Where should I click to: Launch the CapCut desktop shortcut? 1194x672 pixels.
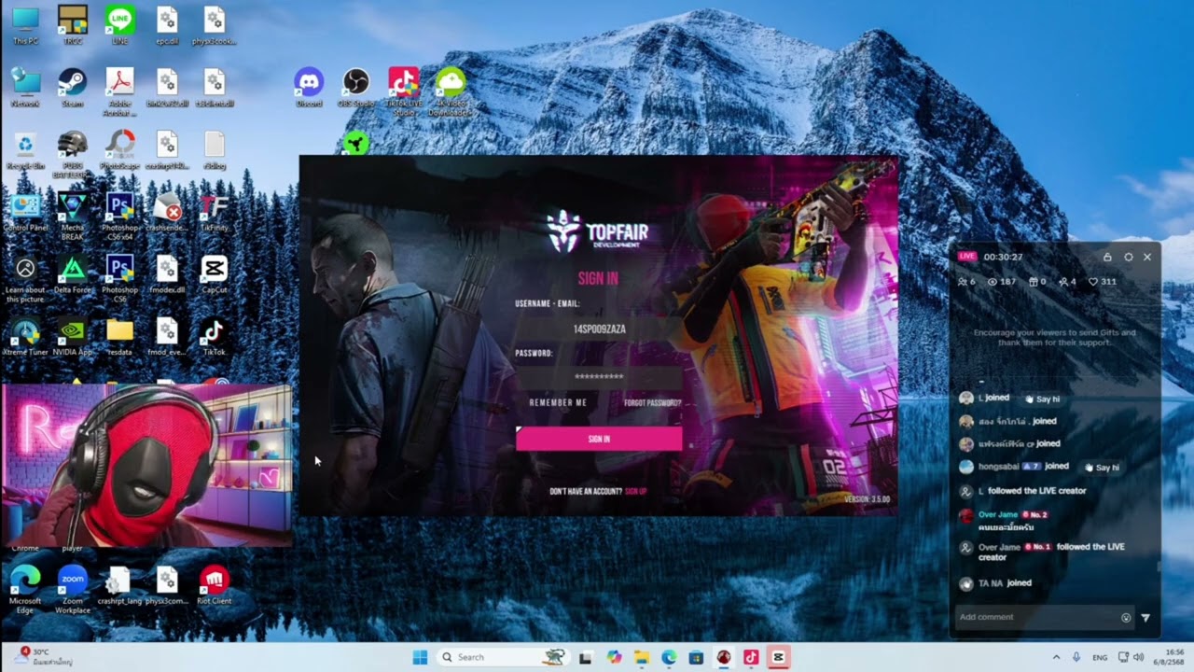[214, 274]
